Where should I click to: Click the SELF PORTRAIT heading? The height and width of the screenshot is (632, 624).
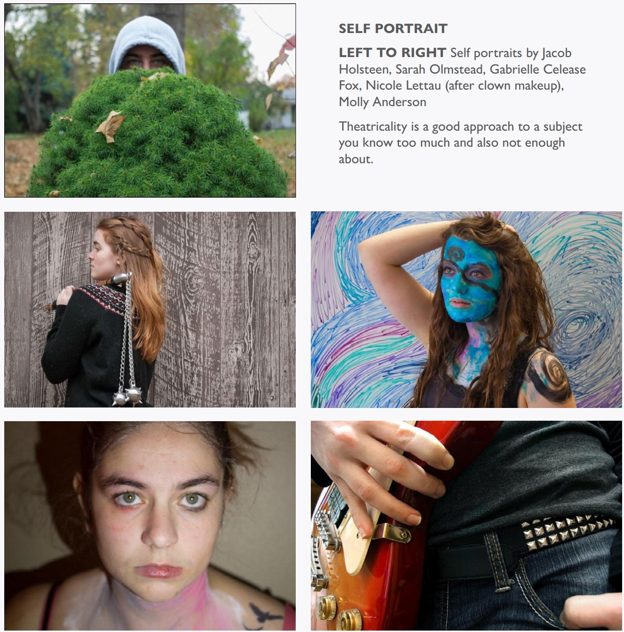393,28
